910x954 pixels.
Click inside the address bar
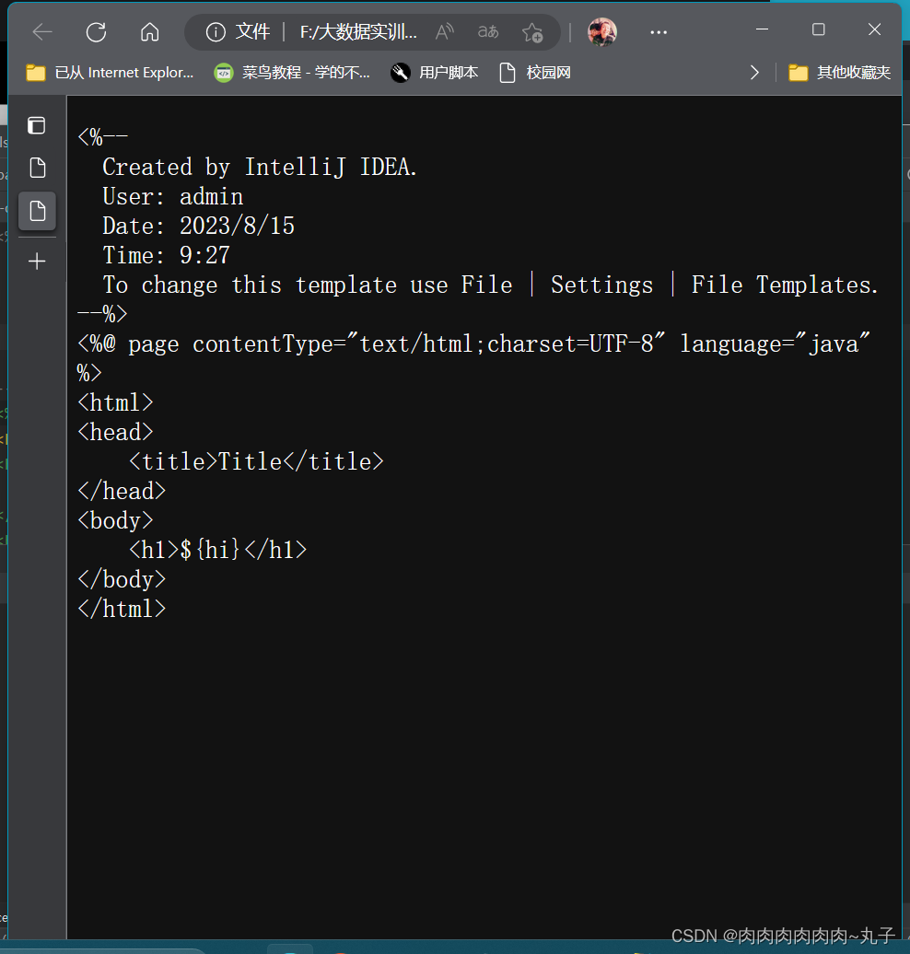359,31
